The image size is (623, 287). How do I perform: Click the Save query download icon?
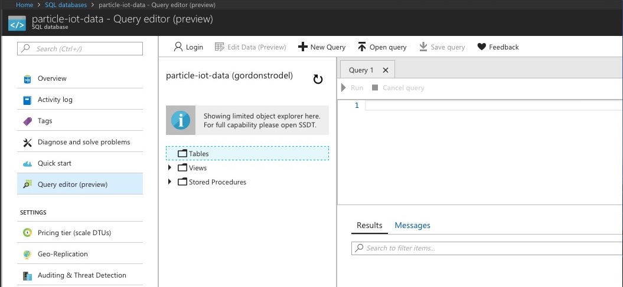[423, 47]
